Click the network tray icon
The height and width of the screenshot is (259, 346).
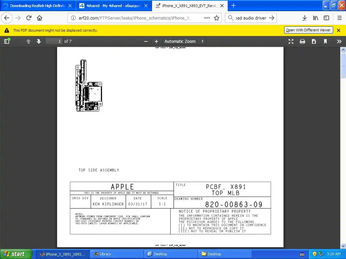(x=321, y=254)
